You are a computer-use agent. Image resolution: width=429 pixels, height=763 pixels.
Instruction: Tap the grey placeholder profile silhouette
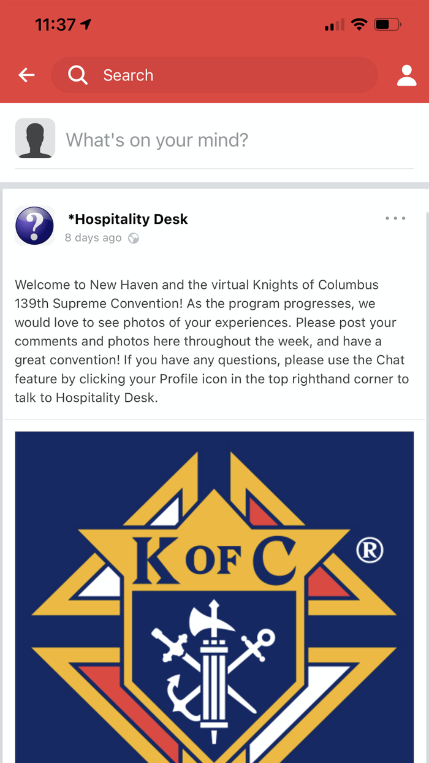(x=35, y=139)
